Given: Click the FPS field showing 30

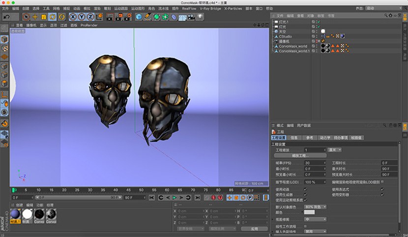Looking at the screenshot, I should [x=315, y=163].
